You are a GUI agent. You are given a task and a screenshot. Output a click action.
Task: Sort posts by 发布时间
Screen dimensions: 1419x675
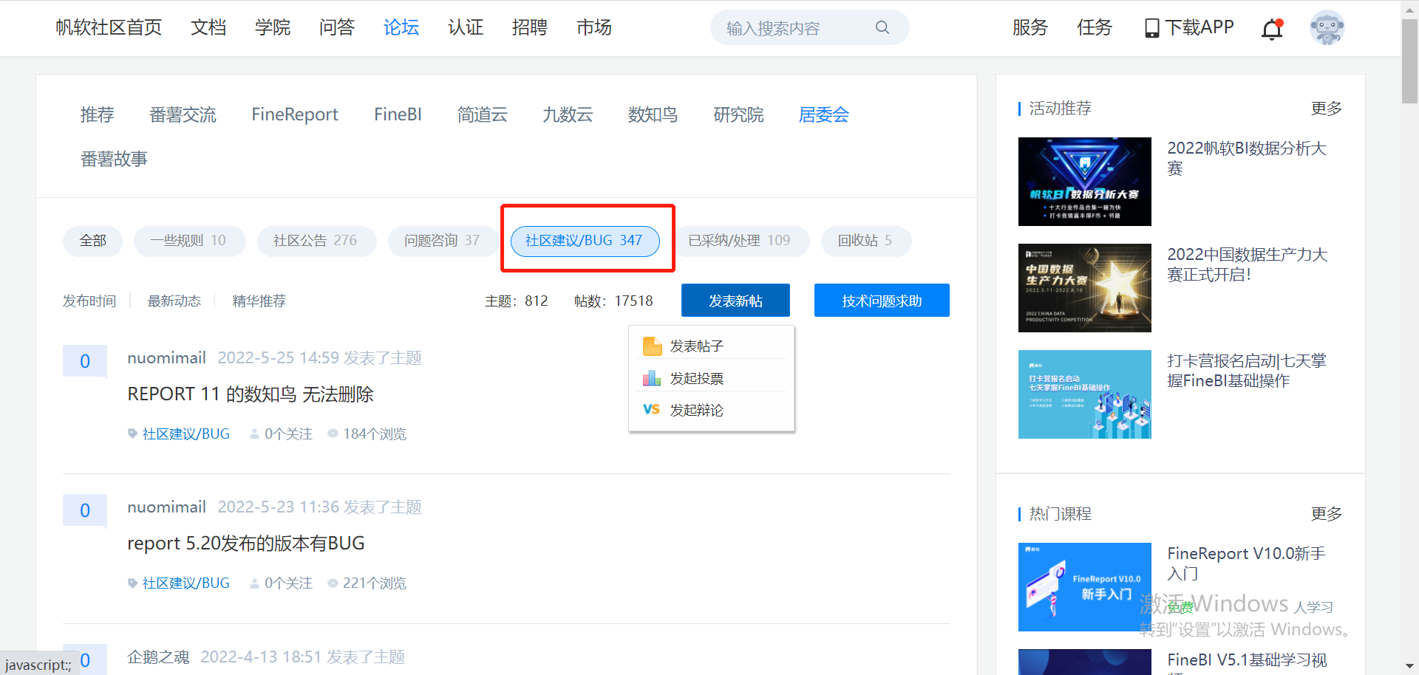(x=89, y=301)
